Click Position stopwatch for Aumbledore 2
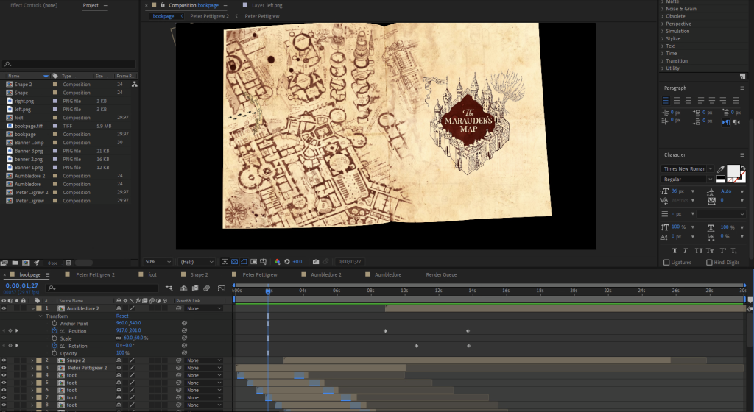Image resolution: width=754 pixels, height=412 pixels. (54, 331)
